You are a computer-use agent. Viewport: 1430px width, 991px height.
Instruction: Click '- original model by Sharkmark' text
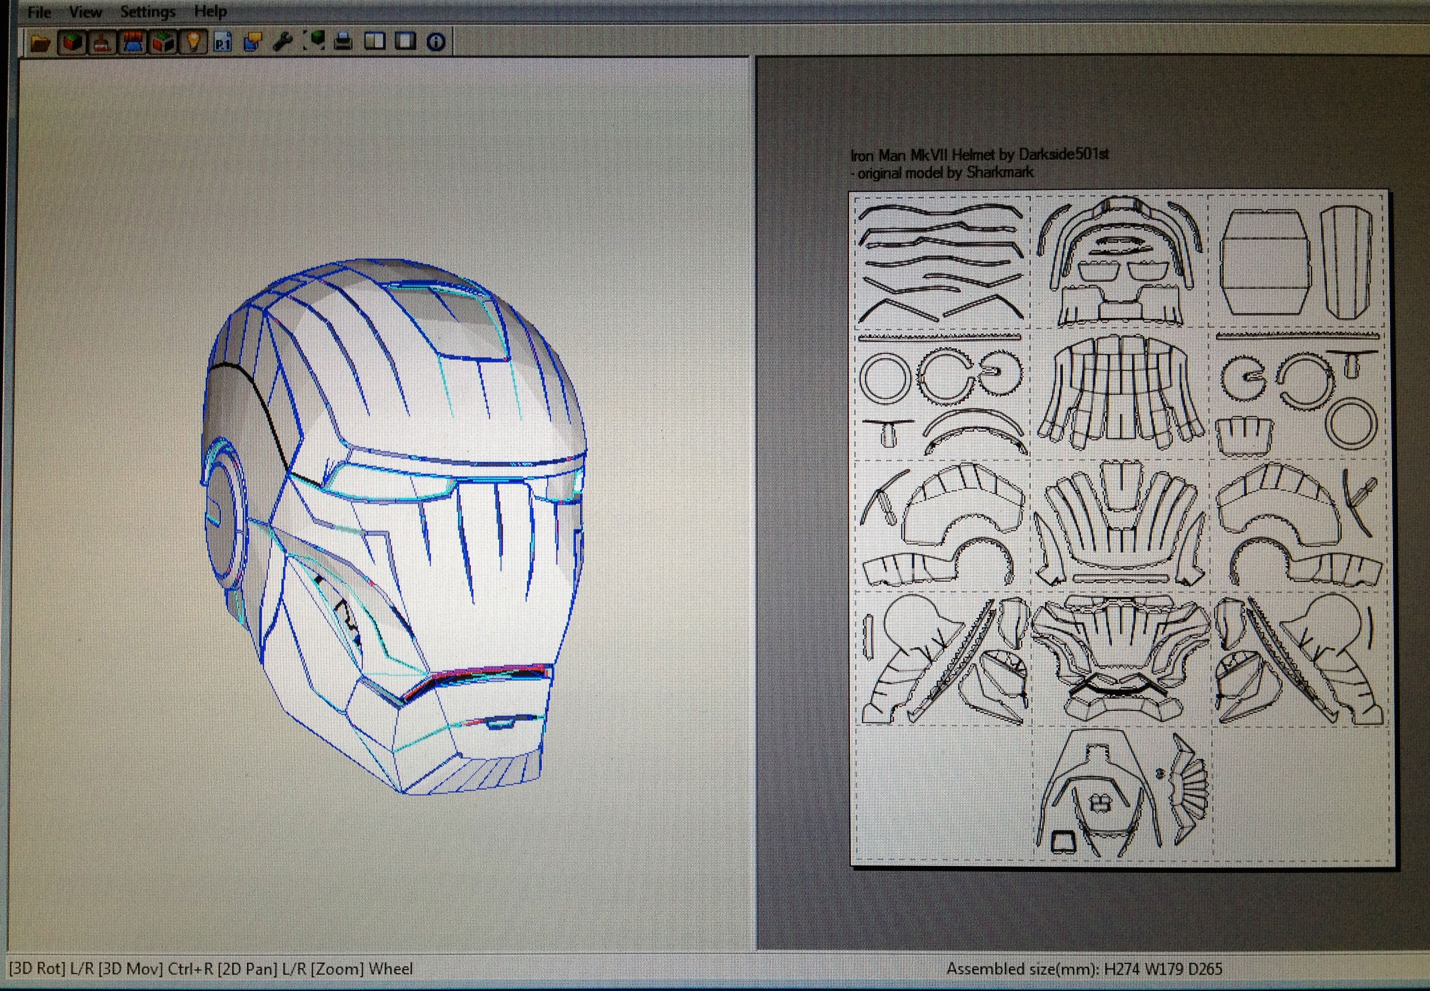point(941,173)
